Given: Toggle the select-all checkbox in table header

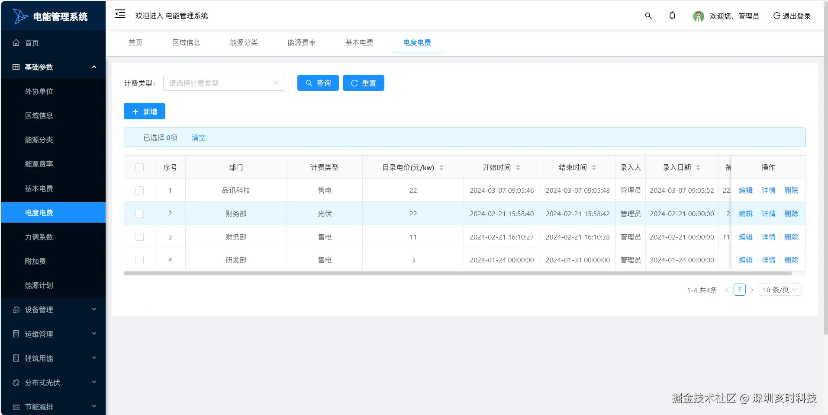Looking at the screenshot, I should click(x=139, y=167).
